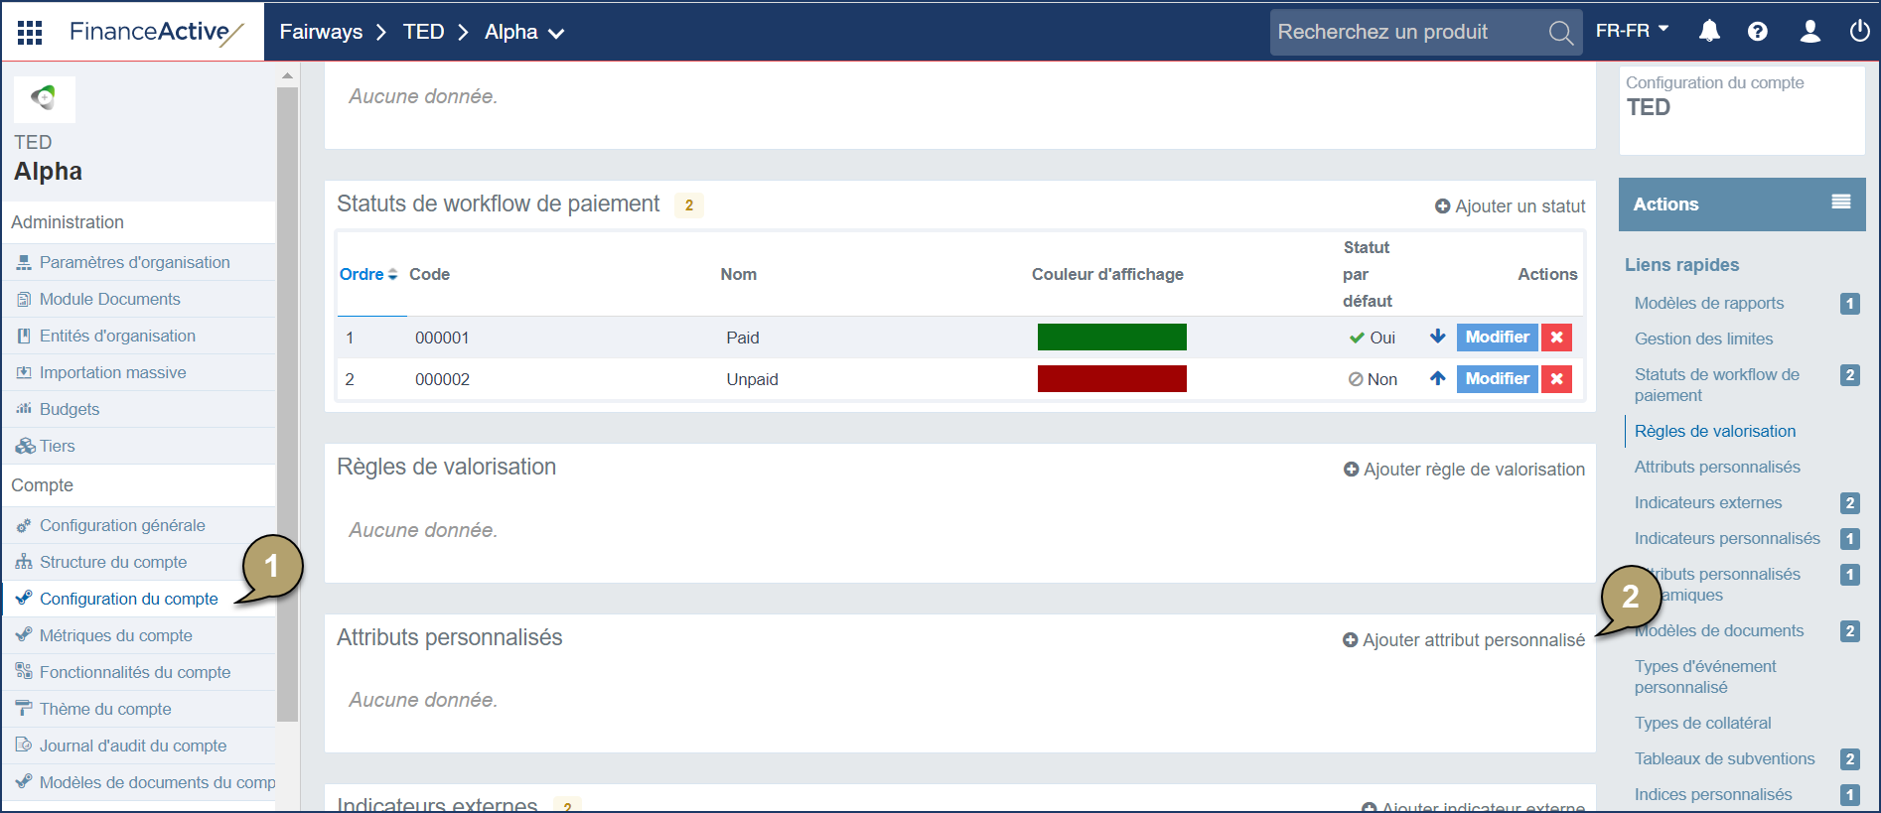This screenshot has height=813, width=1881.
Task: Go to Modèles de documents quick link
Action: point(1719,630)
